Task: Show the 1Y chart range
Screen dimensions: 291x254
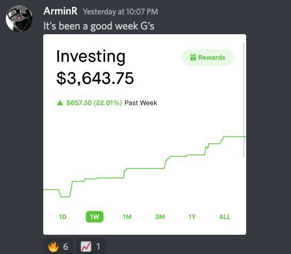Action: point(192,217)
